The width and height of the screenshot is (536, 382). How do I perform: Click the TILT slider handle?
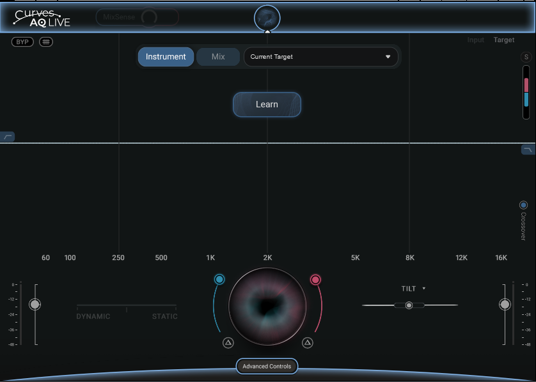point(409,305)
